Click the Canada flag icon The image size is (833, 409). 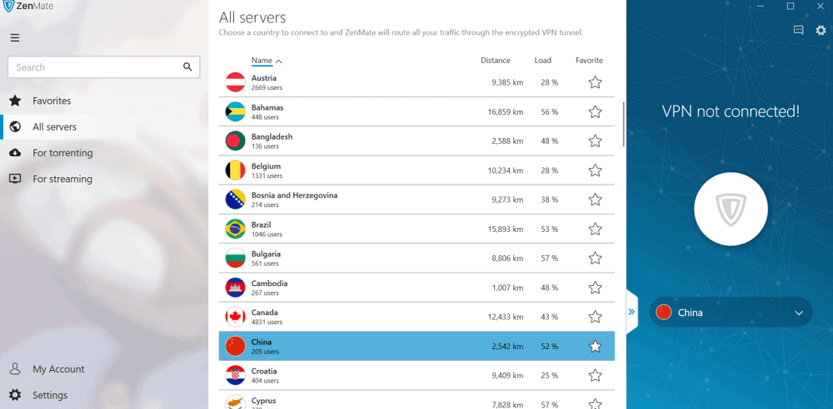click(x=235, y=317)
